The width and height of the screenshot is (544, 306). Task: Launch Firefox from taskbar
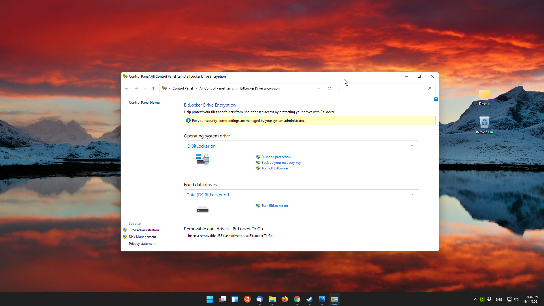click(285, 299)
